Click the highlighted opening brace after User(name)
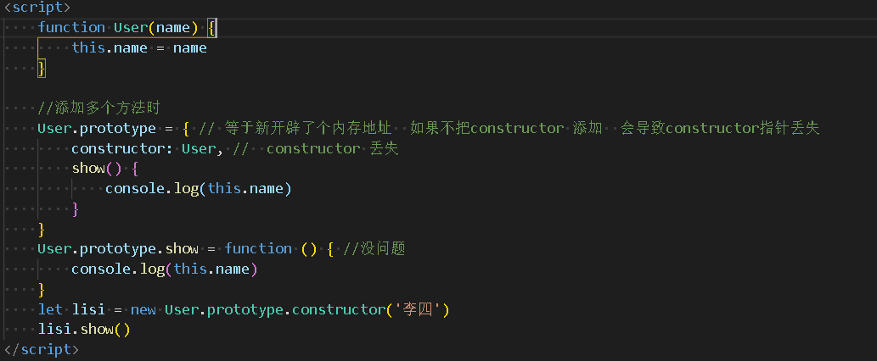 tap(211, 27)
